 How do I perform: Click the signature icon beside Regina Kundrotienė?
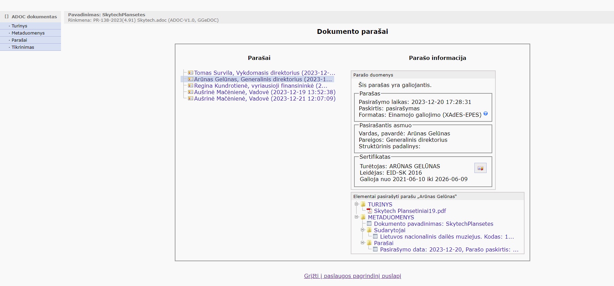pos(190,86)
